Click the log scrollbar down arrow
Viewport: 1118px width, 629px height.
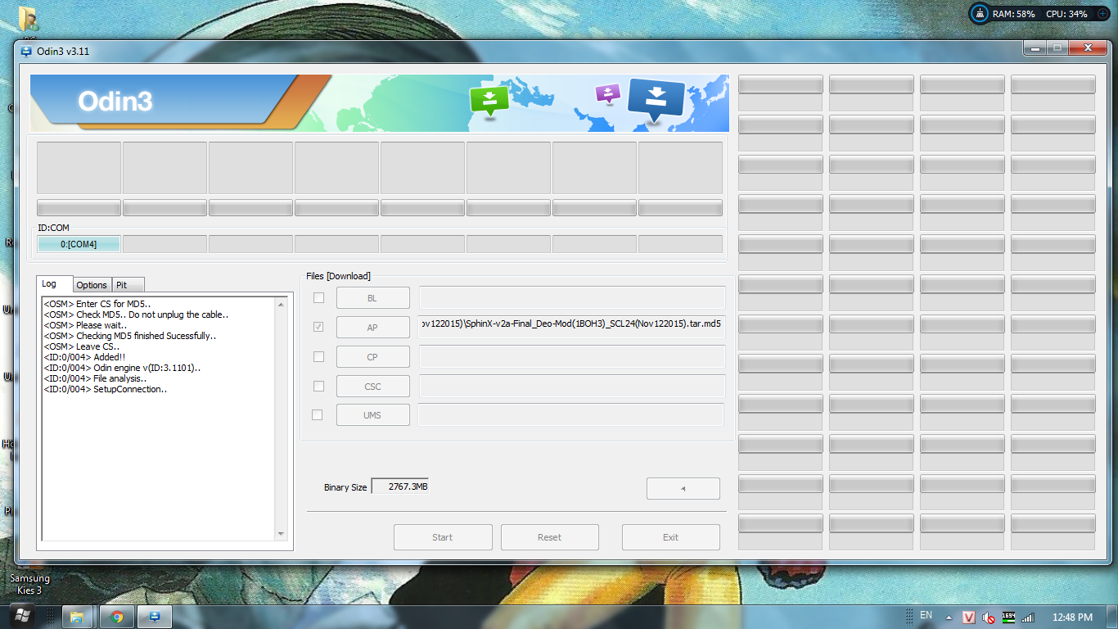click(282, 533)
